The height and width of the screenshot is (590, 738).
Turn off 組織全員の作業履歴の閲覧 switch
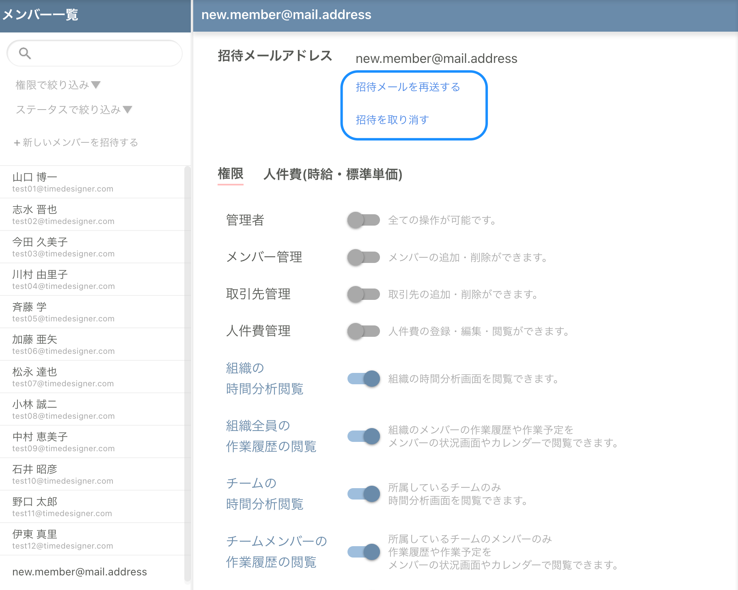point(363,436)
